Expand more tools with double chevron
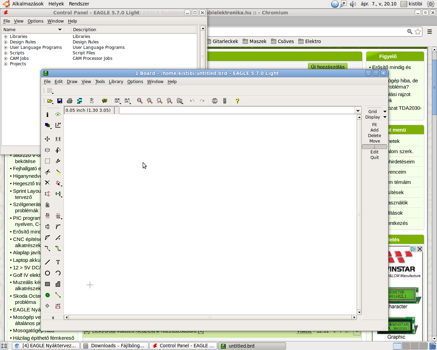The height and width of the screenshot is (350, 437). (x=53, y=318)
